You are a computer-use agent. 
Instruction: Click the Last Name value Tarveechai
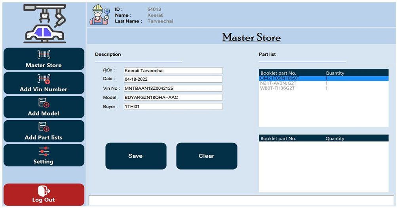160,21
